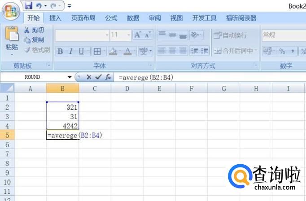Confirm formula with the checkmark icon
The image size is (306, 201).
tap(98, 77)
